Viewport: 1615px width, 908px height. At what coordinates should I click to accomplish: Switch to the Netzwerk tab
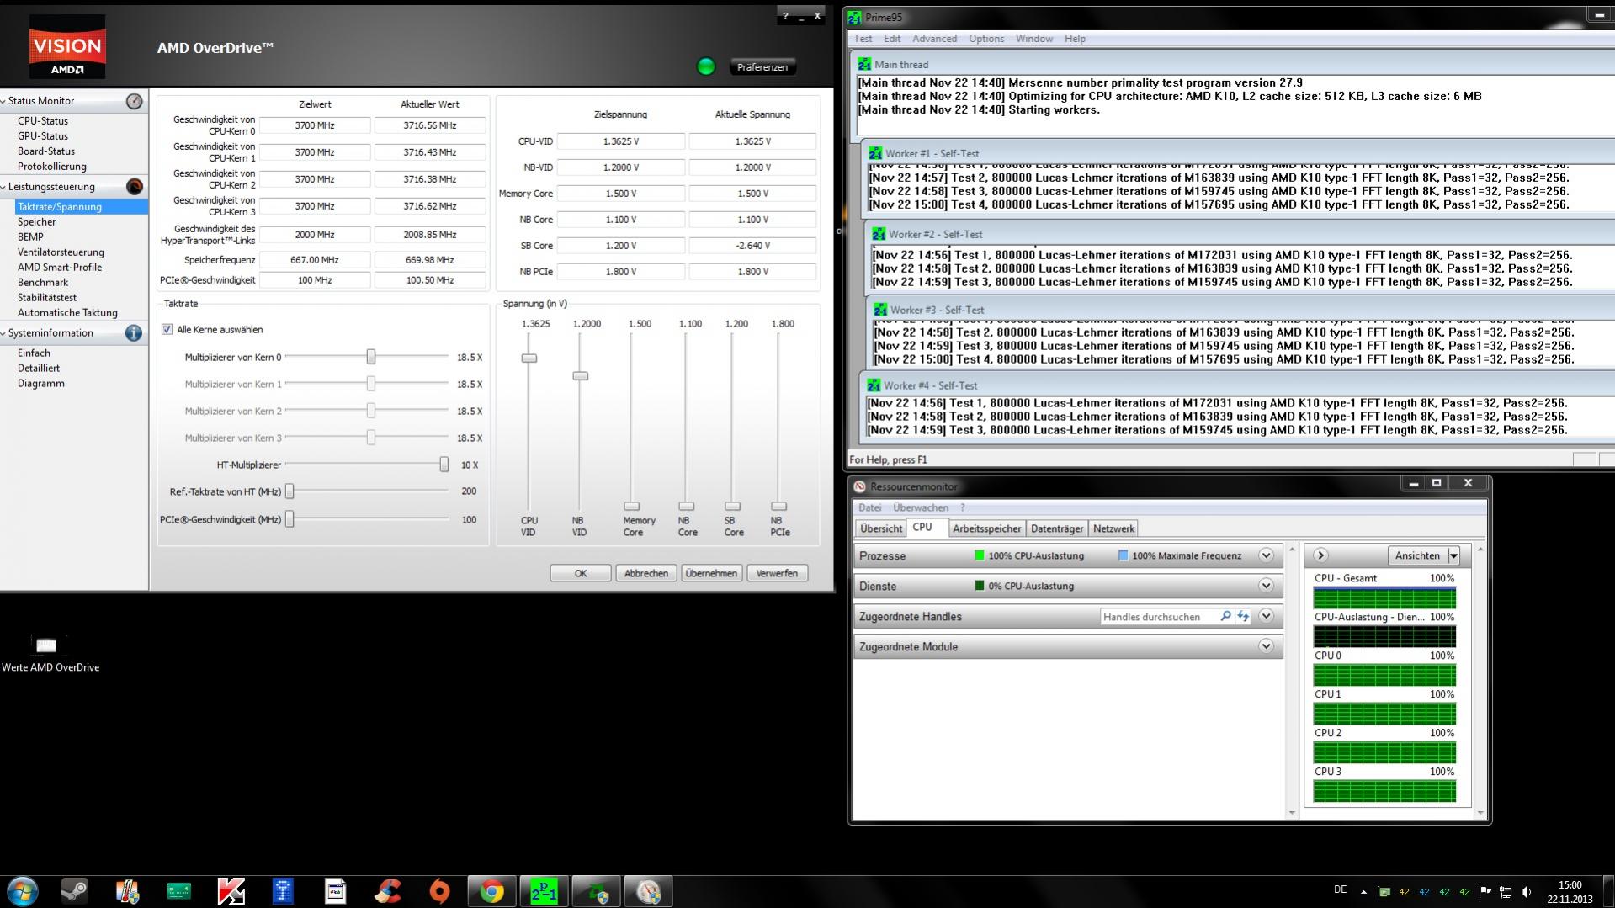(x=1113, y=528)
